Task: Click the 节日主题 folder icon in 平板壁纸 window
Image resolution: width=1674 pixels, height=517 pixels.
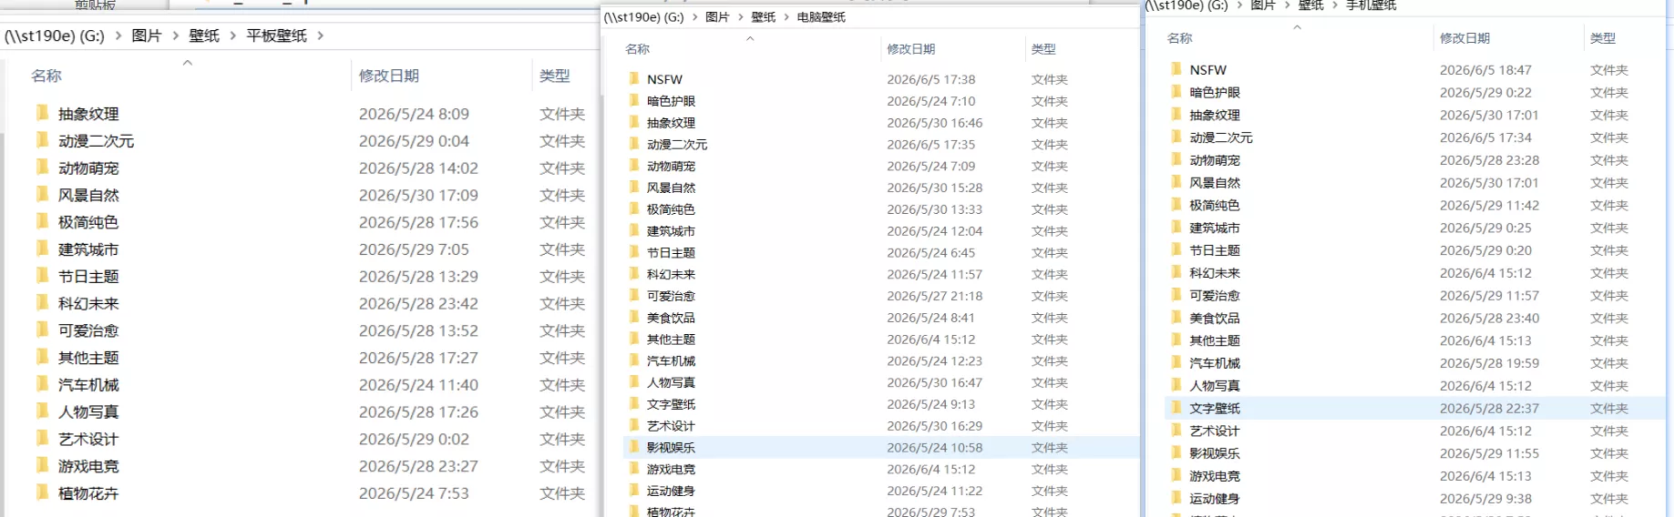Action: 42,276
